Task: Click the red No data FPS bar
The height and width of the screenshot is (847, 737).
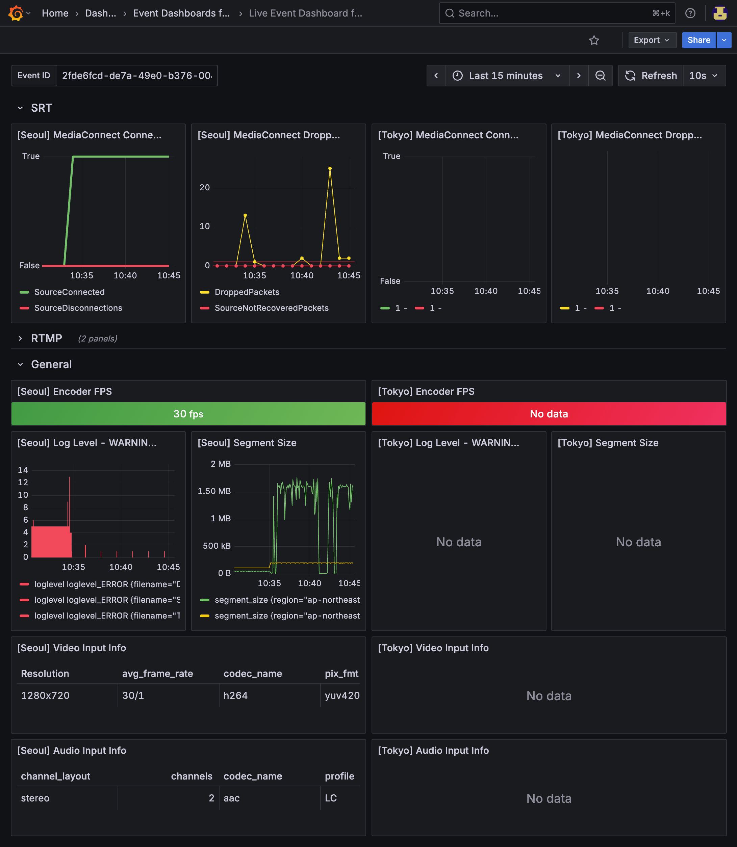Action: (549, 414)
